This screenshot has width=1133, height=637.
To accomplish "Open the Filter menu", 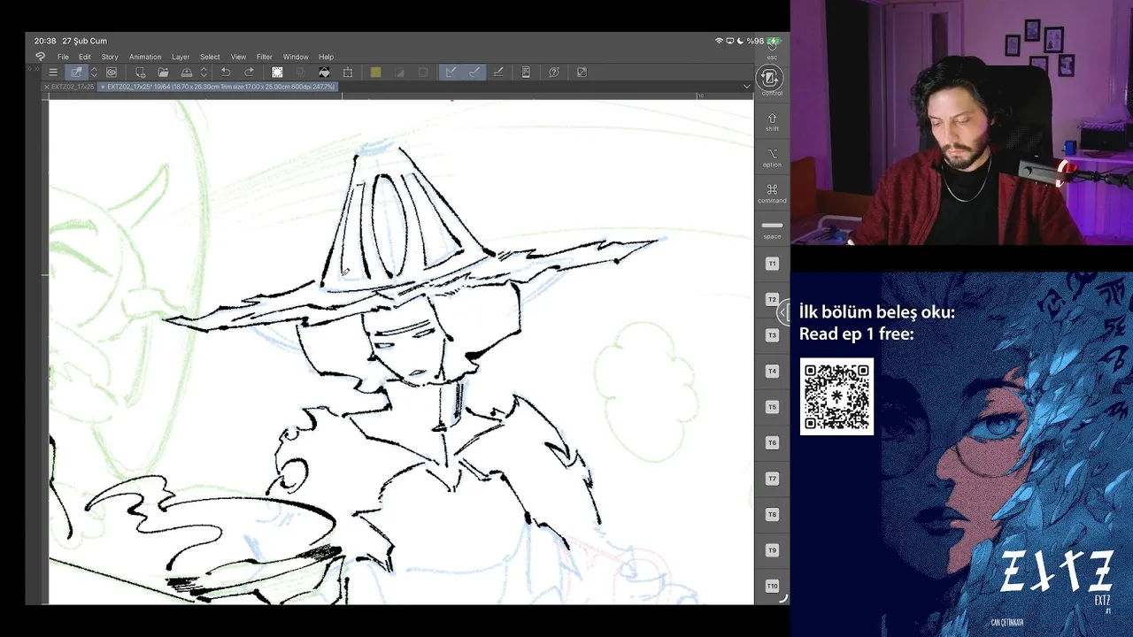I will pos(265,57).
